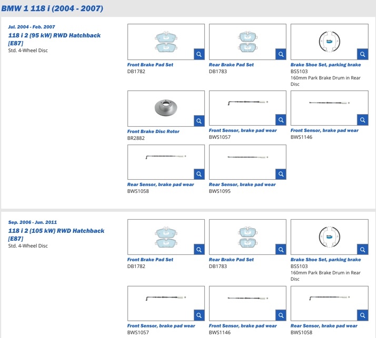
Task: Magnify Front Sensor BWS1146 for 95 kW
Action: tap(362, 120)
